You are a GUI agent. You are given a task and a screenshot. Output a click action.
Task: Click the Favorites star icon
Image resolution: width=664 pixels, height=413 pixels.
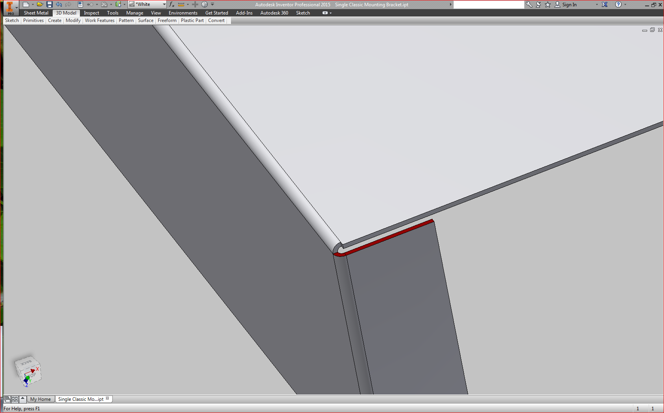pyautogui.click(x=548, y=4)
